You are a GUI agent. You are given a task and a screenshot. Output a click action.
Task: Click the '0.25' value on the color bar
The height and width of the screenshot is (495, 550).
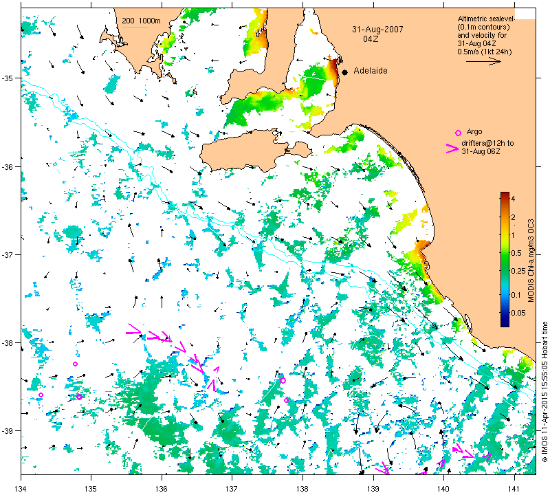tap(518, 271)
